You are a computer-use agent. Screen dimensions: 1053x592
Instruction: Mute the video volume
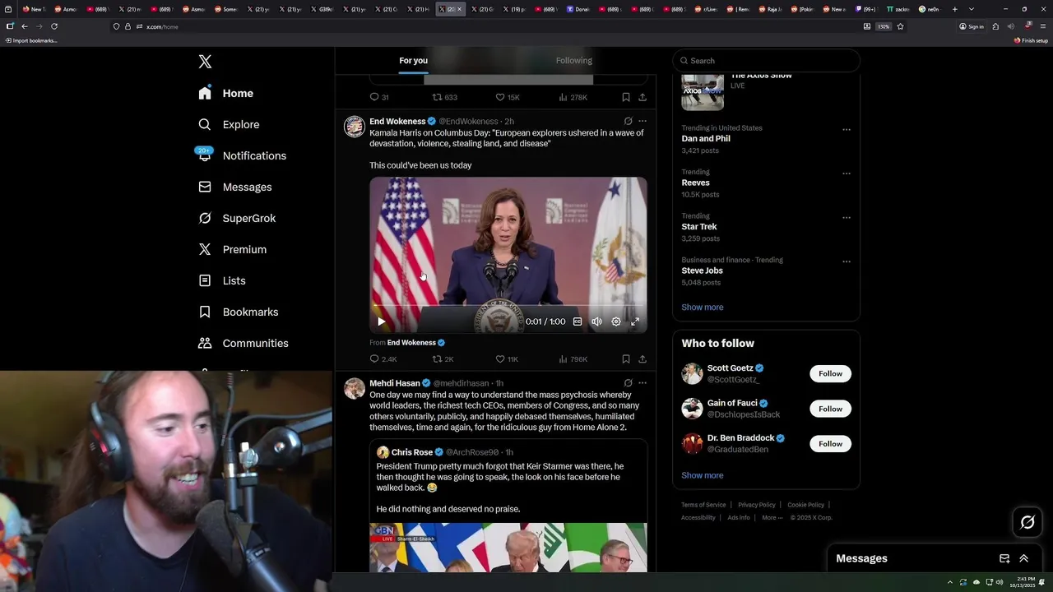596,321
